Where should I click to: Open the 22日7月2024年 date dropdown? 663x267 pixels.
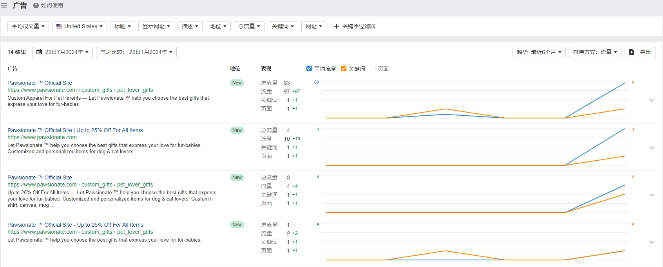point(63,52)
